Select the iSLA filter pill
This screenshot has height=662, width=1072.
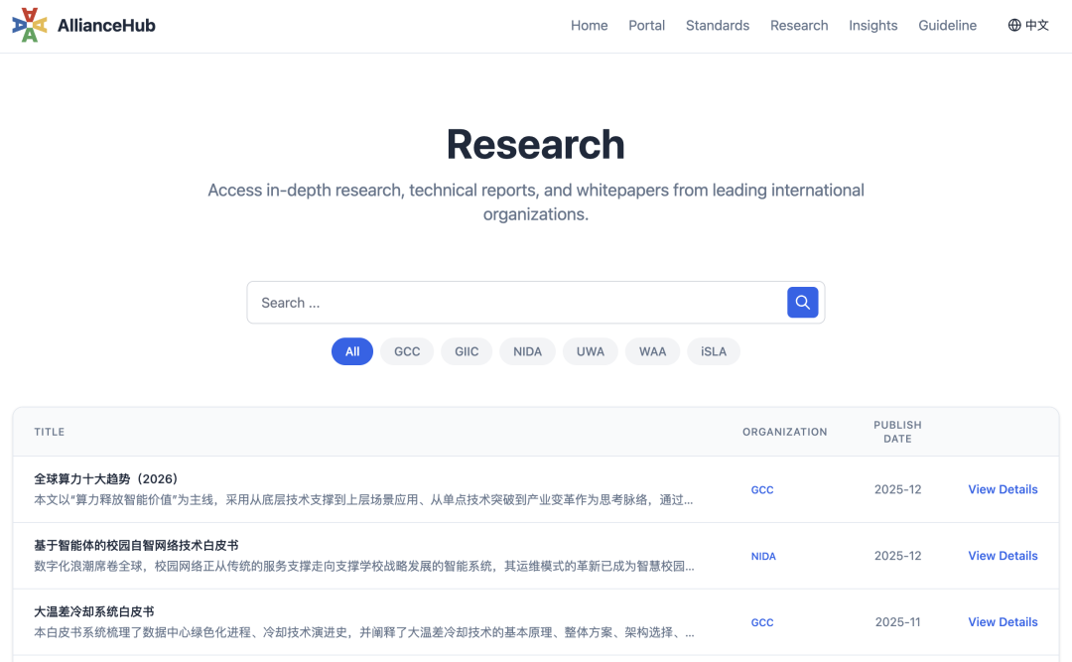click(x=713, y=351)
